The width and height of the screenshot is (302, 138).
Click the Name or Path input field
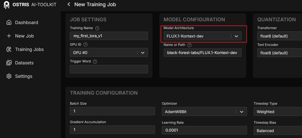point(203,53)
